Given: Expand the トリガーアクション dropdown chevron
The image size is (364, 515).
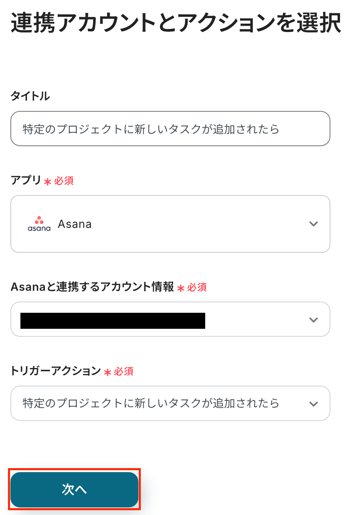Looking at the screenshot, I should (314, 404).
